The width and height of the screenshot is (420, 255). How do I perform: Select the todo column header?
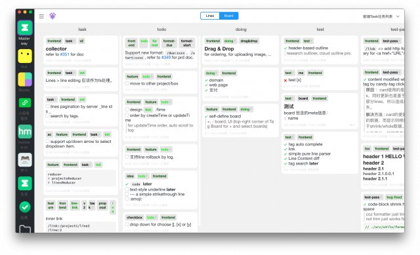click(161, 29)
